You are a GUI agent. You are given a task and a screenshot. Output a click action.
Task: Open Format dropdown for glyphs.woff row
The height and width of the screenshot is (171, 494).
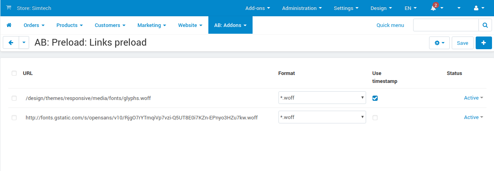point(322,98)
